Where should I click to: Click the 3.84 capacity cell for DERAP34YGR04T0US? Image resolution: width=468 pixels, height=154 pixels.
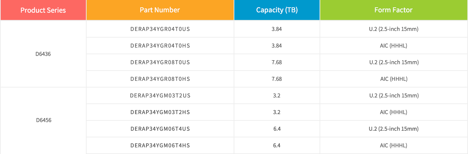277,29
